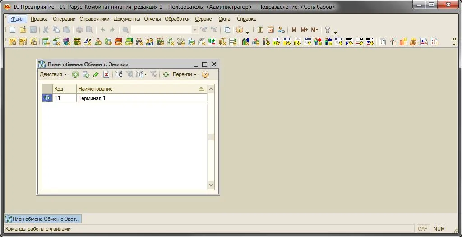The height and width of the screenshot is (237, 462).
Task: Click the green Add new item icon
Action: coord(75,75)
